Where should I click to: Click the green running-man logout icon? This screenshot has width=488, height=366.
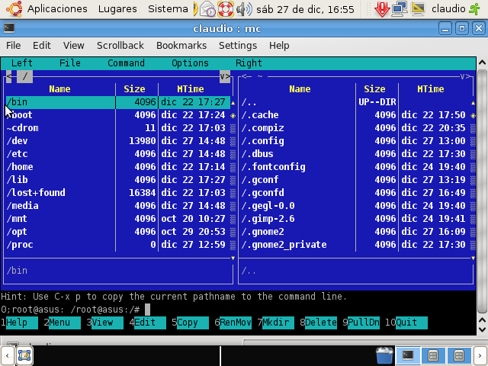click(x=474, y=9)
